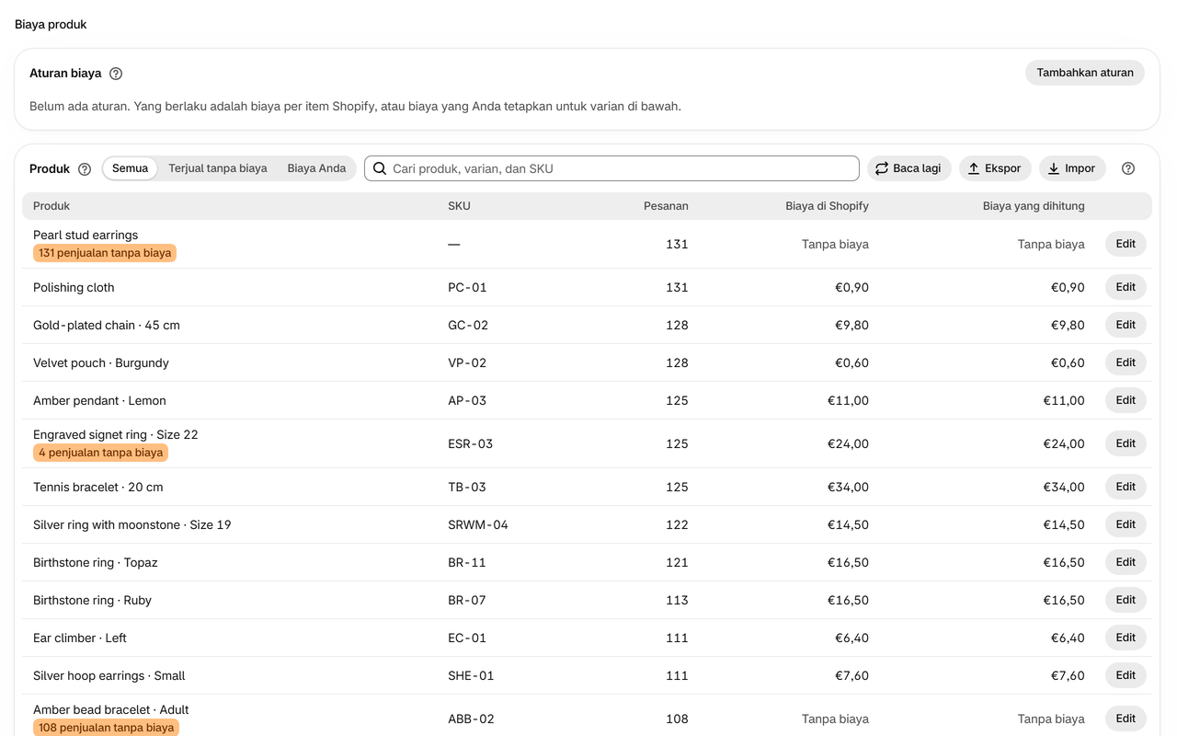Viewport: 1177px width, 736px height.
Task: Edit the Polishing cloth row
Action: coord(1126,287)
